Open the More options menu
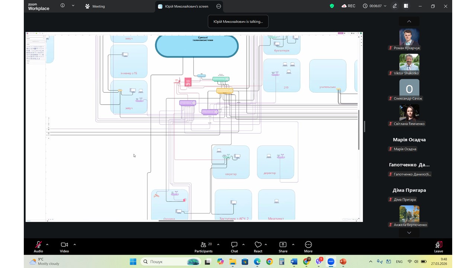 [308, 246]
